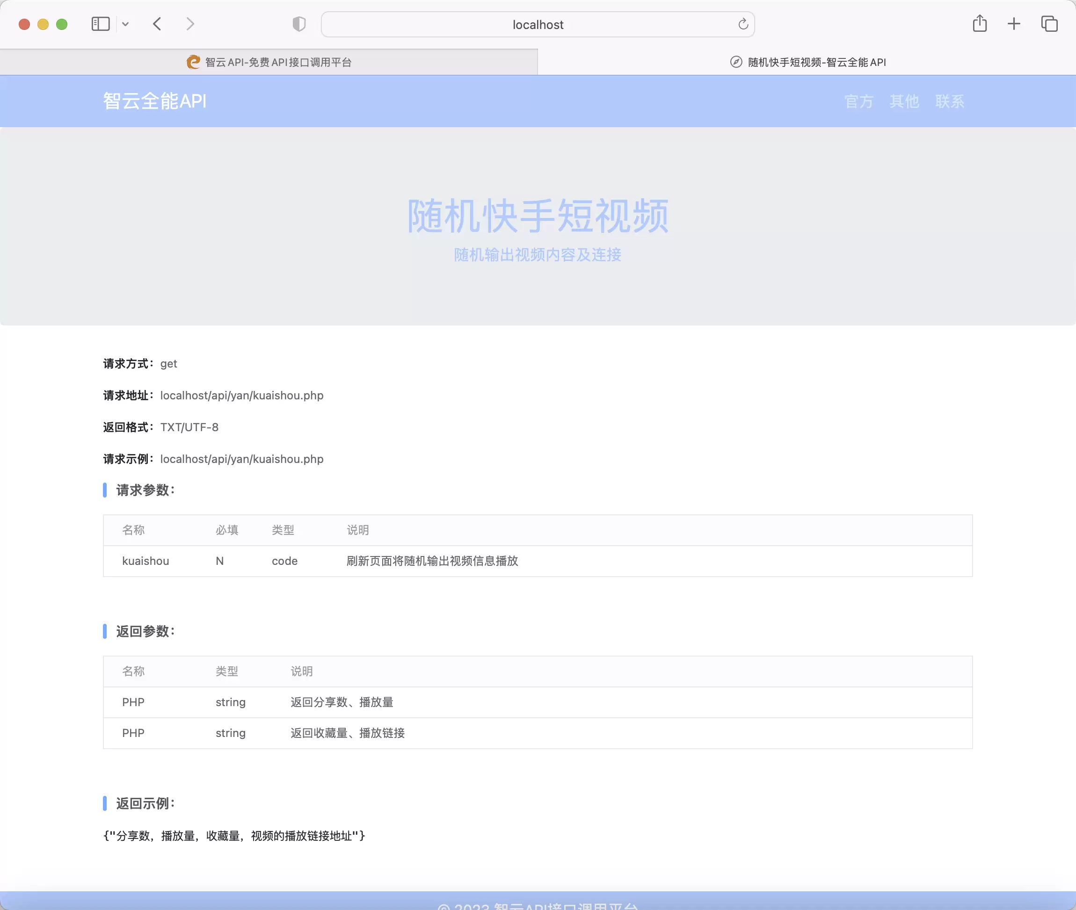
Task: Switch to 智云API-免费API接口调用平台 tab
Action: pyautogui.click(x=269, y=62)
